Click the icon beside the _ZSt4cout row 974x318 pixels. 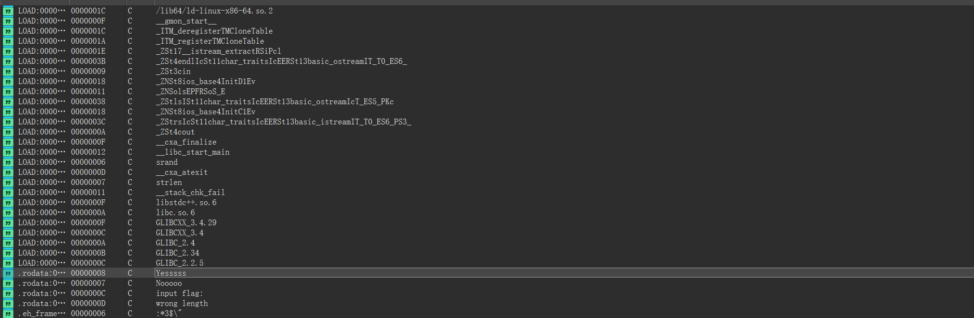click(x=8, y=132)
